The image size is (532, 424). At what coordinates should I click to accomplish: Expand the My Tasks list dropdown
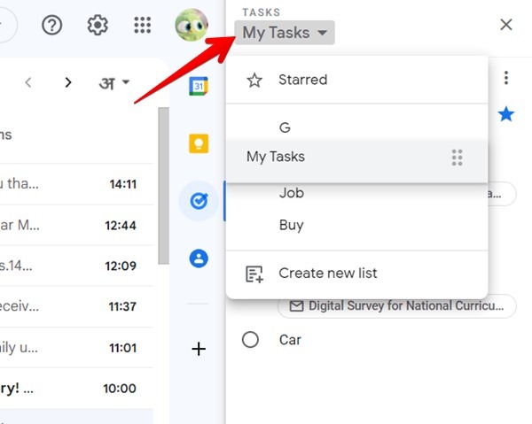click(285, 33)
